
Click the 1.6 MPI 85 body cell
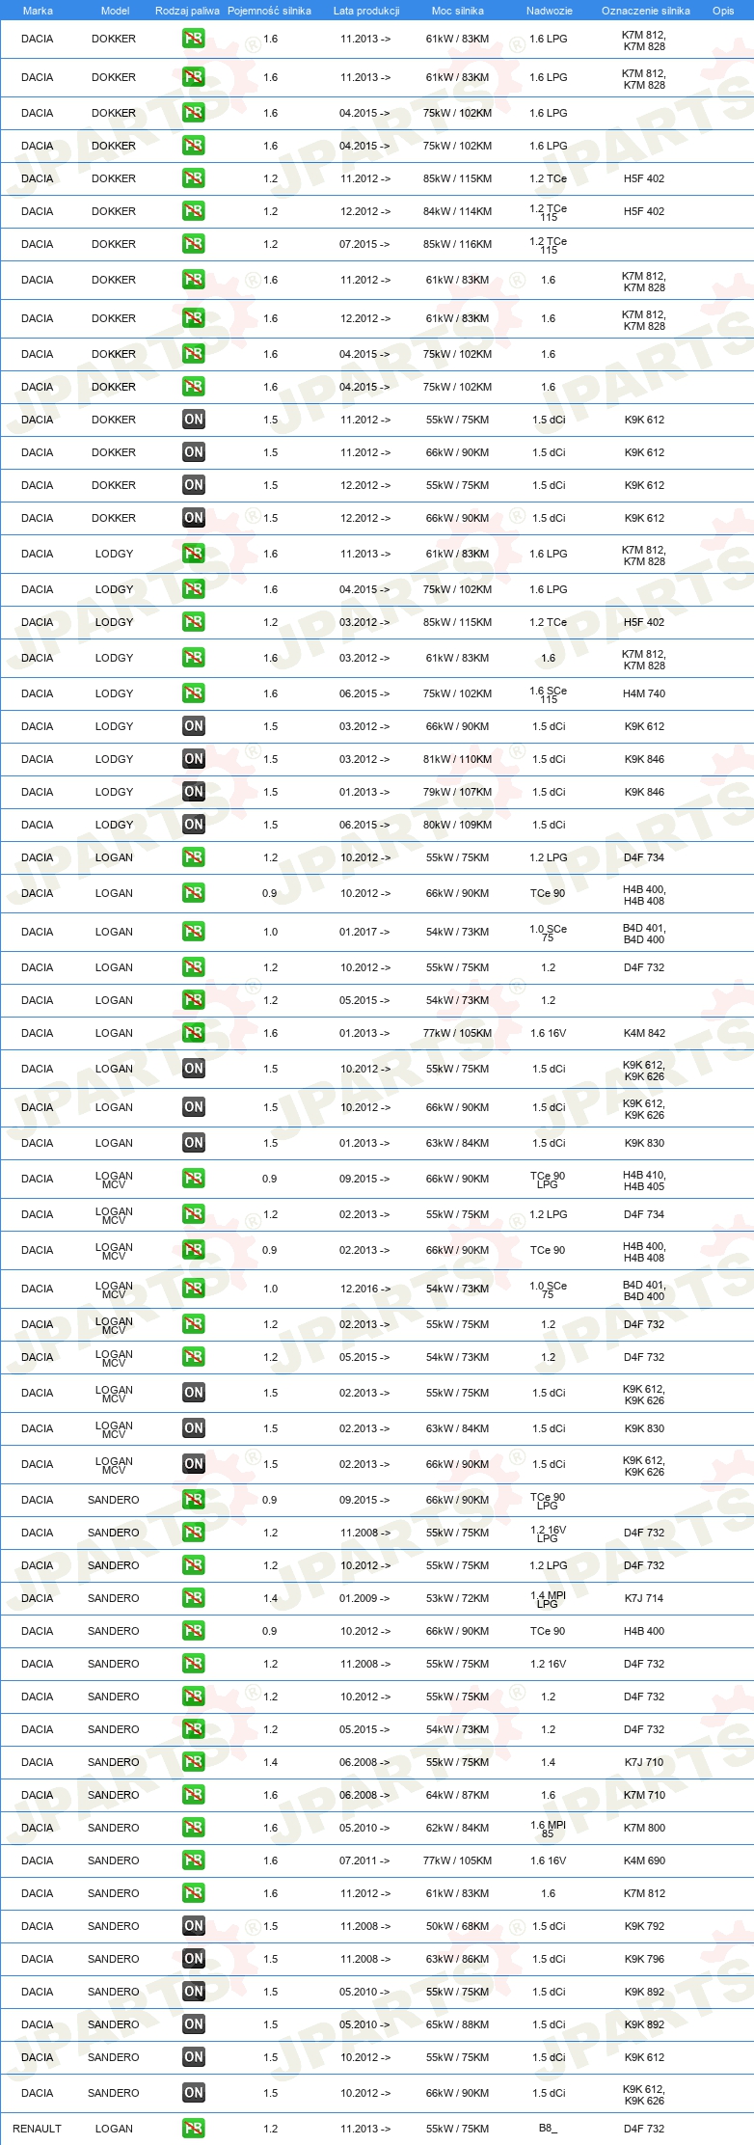pos(548,1828)
